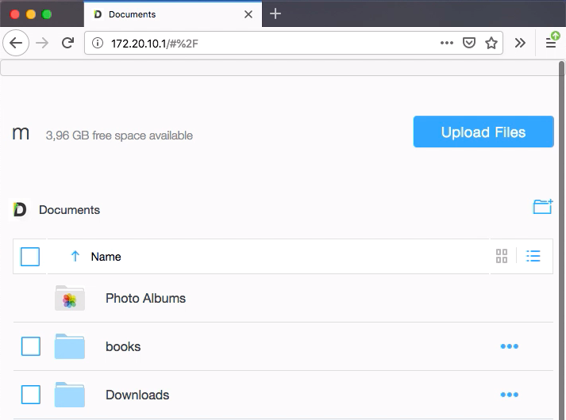Image resolution: width=566 pixels, height=420 pixels.
Task: Open a new browser tab
Action: click(x=275, y=13)
